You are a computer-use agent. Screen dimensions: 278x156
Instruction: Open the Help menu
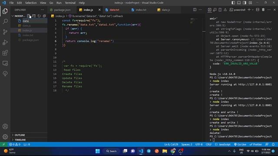tap(82, 3)
